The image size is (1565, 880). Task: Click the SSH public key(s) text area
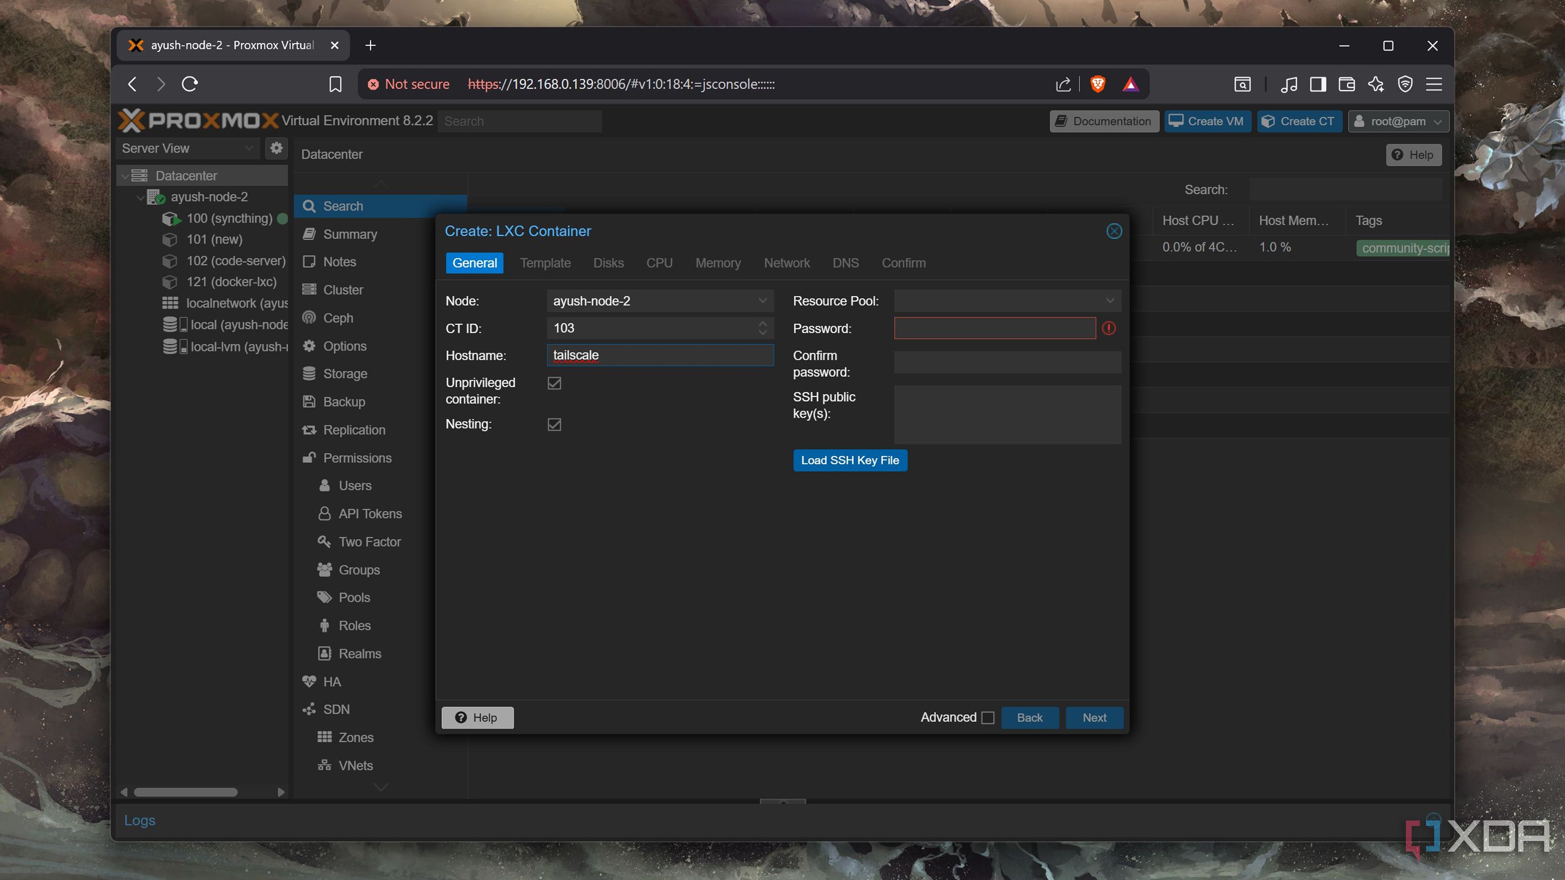tap(1008, 415)
